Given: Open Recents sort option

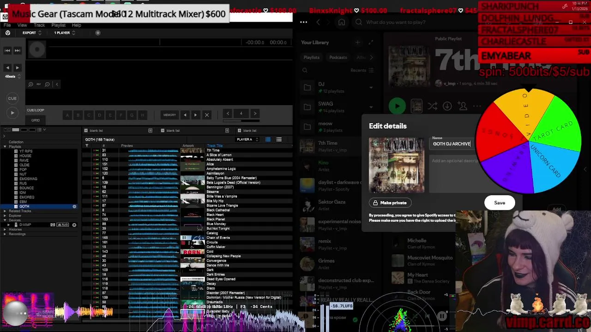Looking at the screenshot, I should (362, 71).
